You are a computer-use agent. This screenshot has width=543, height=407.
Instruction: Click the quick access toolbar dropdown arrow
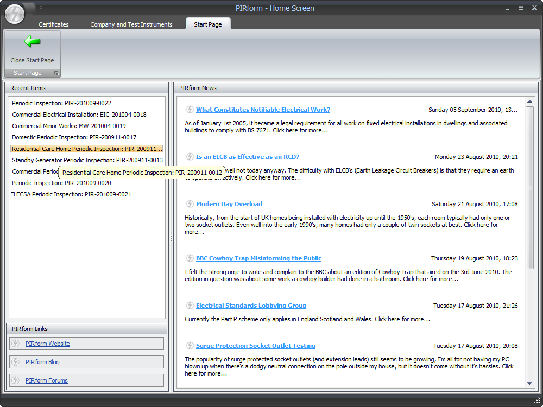tap(41, 8)
